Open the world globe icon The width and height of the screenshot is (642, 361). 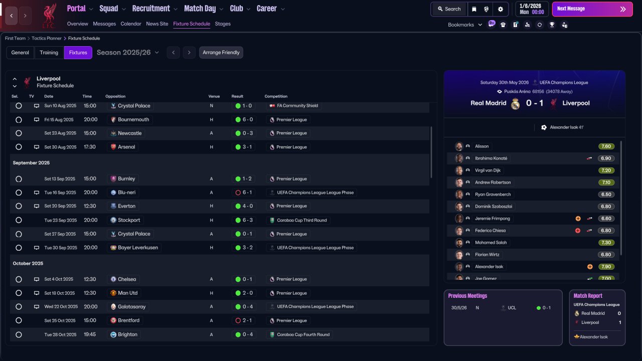tap(487, 9)
